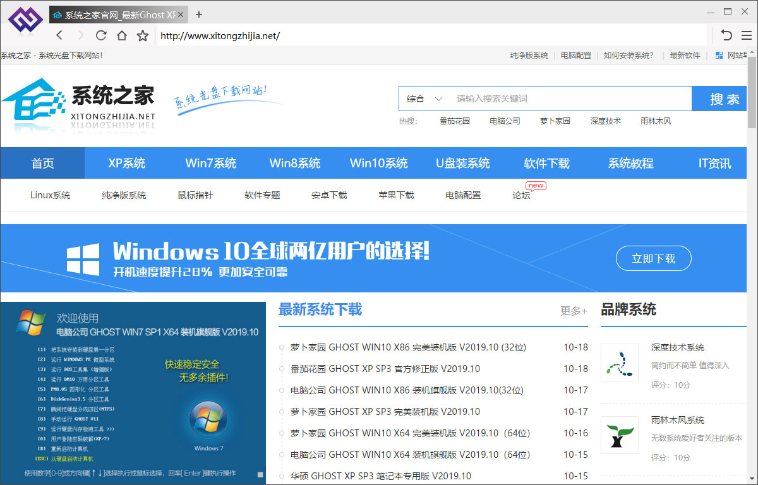The image size is (758, 485).
Task: Click the restore last closed page icon
Action: (725, 36)
